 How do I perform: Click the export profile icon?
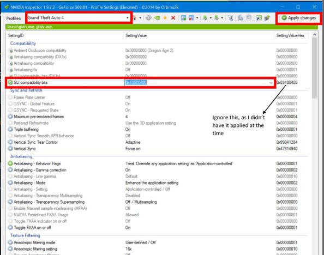point(205,18)
